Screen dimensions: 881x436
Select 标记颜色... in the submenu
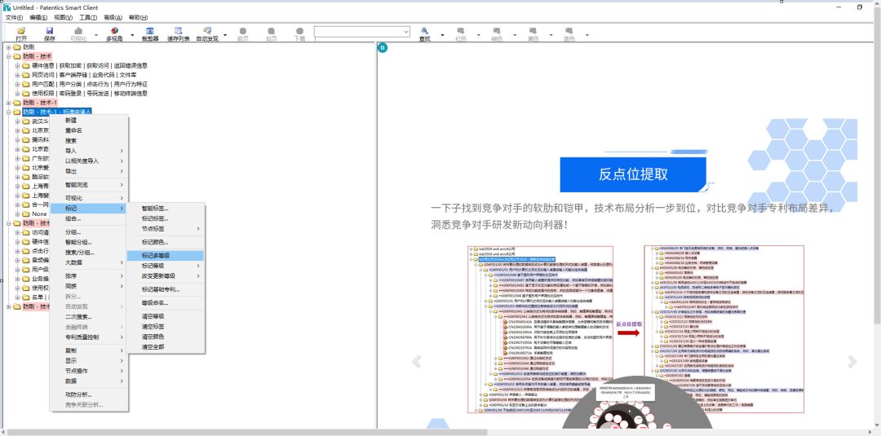(x=165, y=242)
